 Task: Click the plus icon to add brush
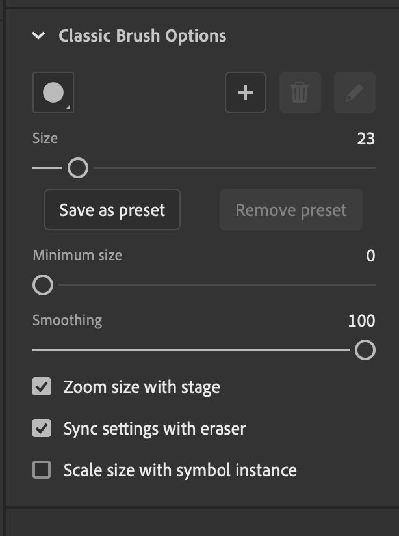(246, 92)
